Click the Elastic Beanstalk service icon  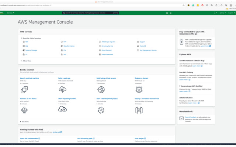(100, 54)
